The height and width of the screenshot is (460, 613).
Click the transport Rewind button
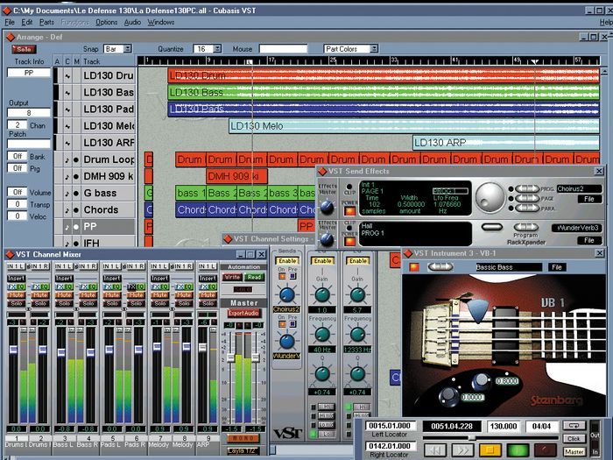[434, 450]
